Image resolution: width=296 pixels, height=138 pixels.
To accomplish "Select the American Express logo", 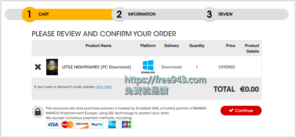I will 112,124.
